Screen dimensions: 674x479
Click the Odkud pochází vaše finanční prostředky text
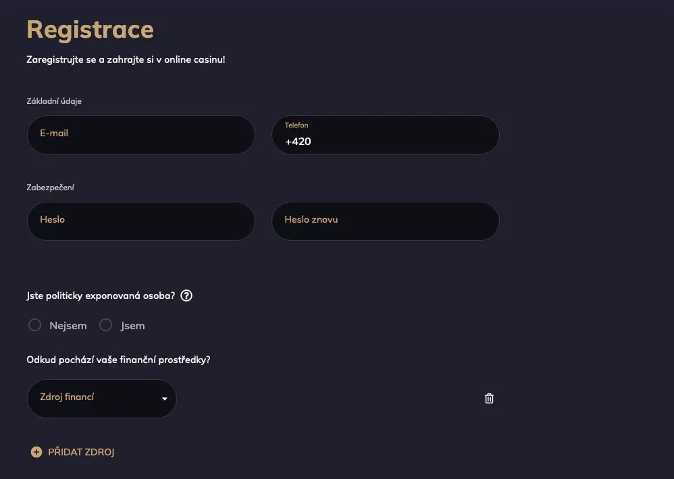coord(119,360)
